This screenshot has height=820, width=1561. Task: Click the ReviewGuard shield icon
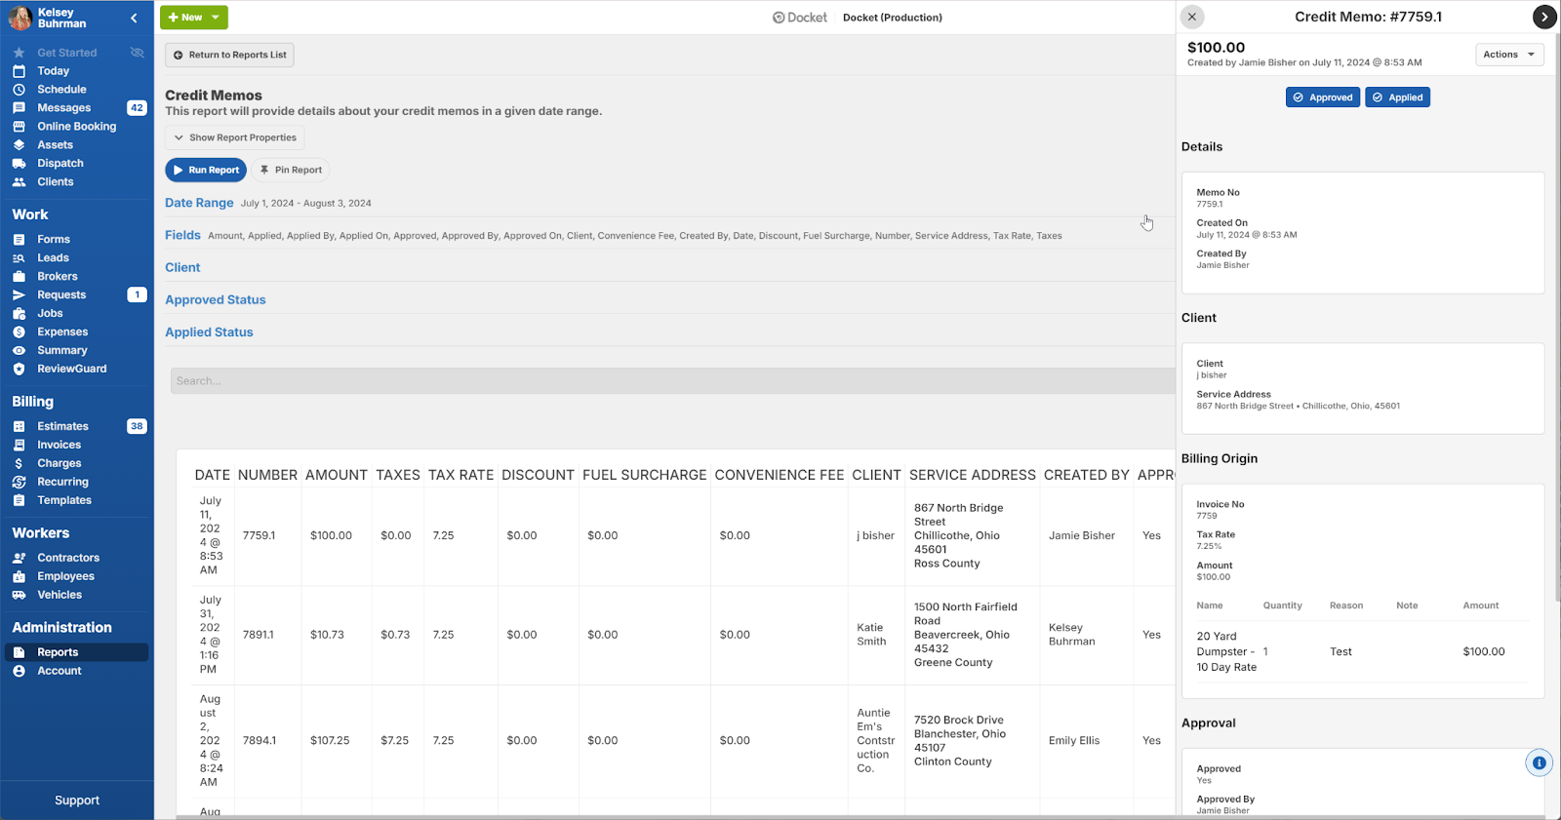pyautogui.click(x=19, y=370)
